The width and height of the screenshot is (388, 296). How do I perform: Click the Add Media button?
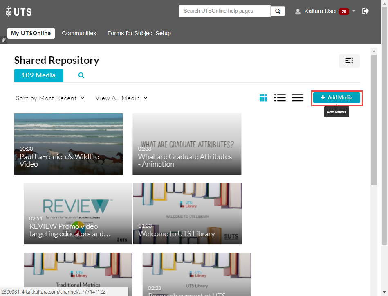click(x=336, y=97)
